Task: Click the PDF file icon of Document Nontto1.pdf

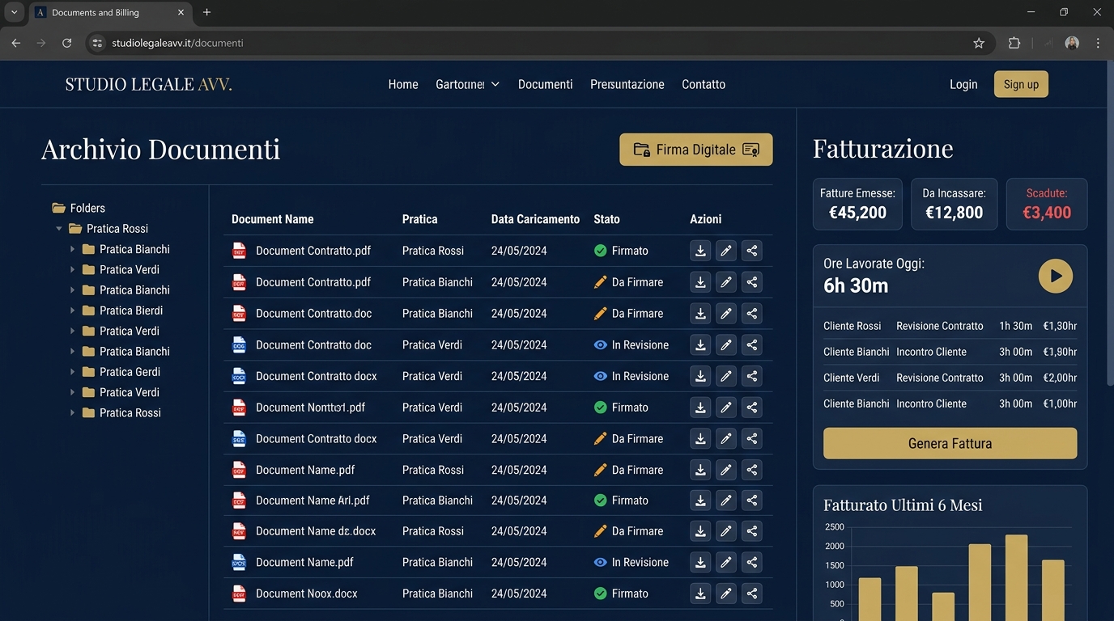Action: tap(239, 408)
